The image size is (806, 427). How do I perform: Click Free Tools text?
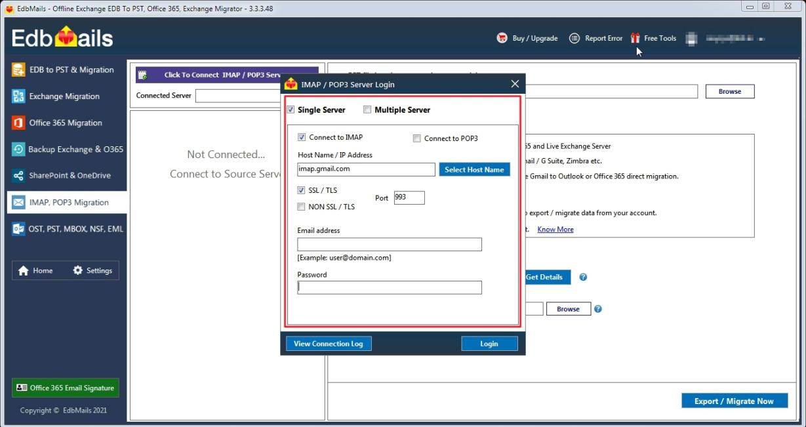660,39
